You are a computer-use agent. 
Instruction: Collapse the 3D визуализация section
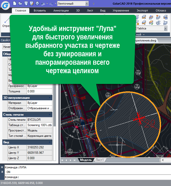(x=50, y=98)
